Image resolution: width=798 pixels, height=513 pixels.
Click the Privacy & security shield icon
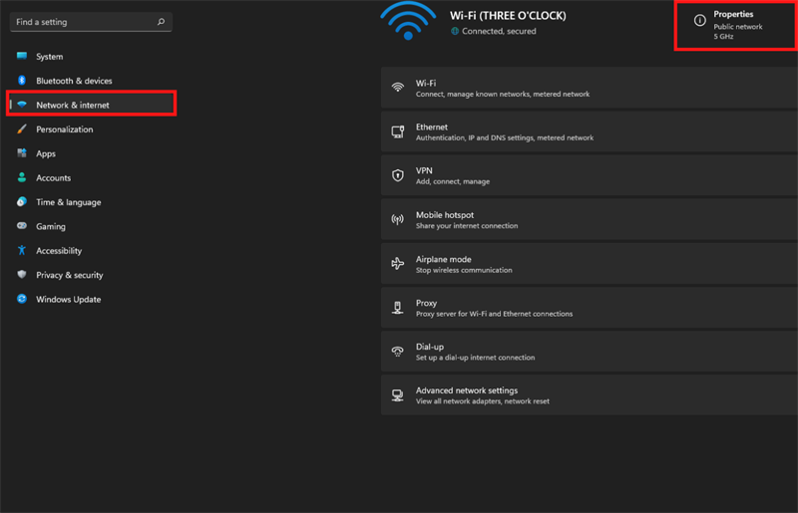pos(22,275)
